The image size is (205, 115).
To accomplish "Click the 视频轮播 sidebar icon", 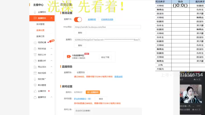I will [x=35, y=42].
